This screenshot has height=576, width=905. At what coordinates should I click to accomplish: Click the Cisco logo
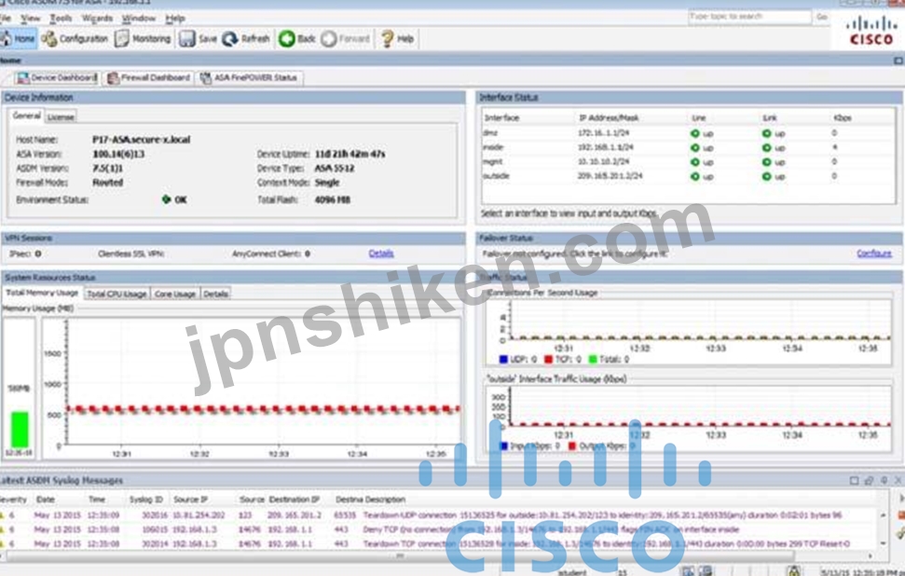tap(871, 31)
